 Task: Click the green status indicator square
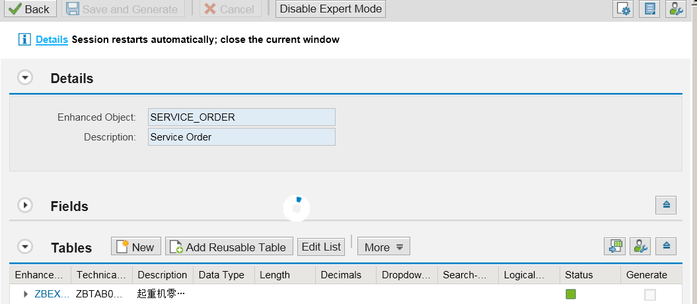point(571,294)
